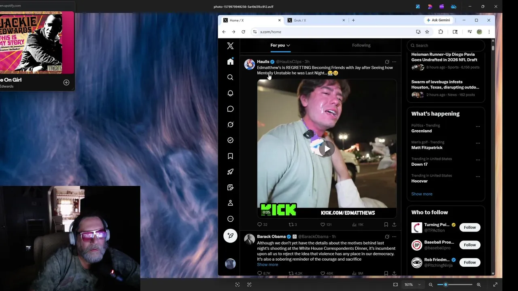Open Bookmarks icon in X sidebar
The image size is (518, 291).
pos(230,156)
